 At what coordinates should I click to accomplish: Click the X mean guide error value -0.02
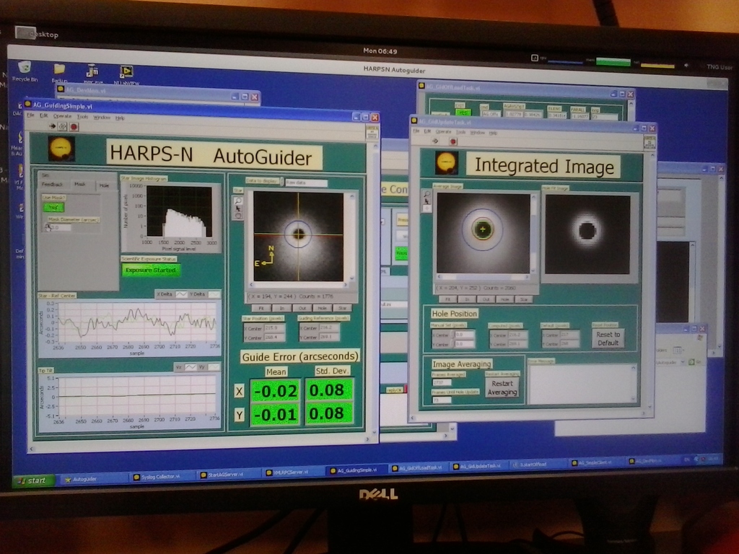(x=276, y=391)
